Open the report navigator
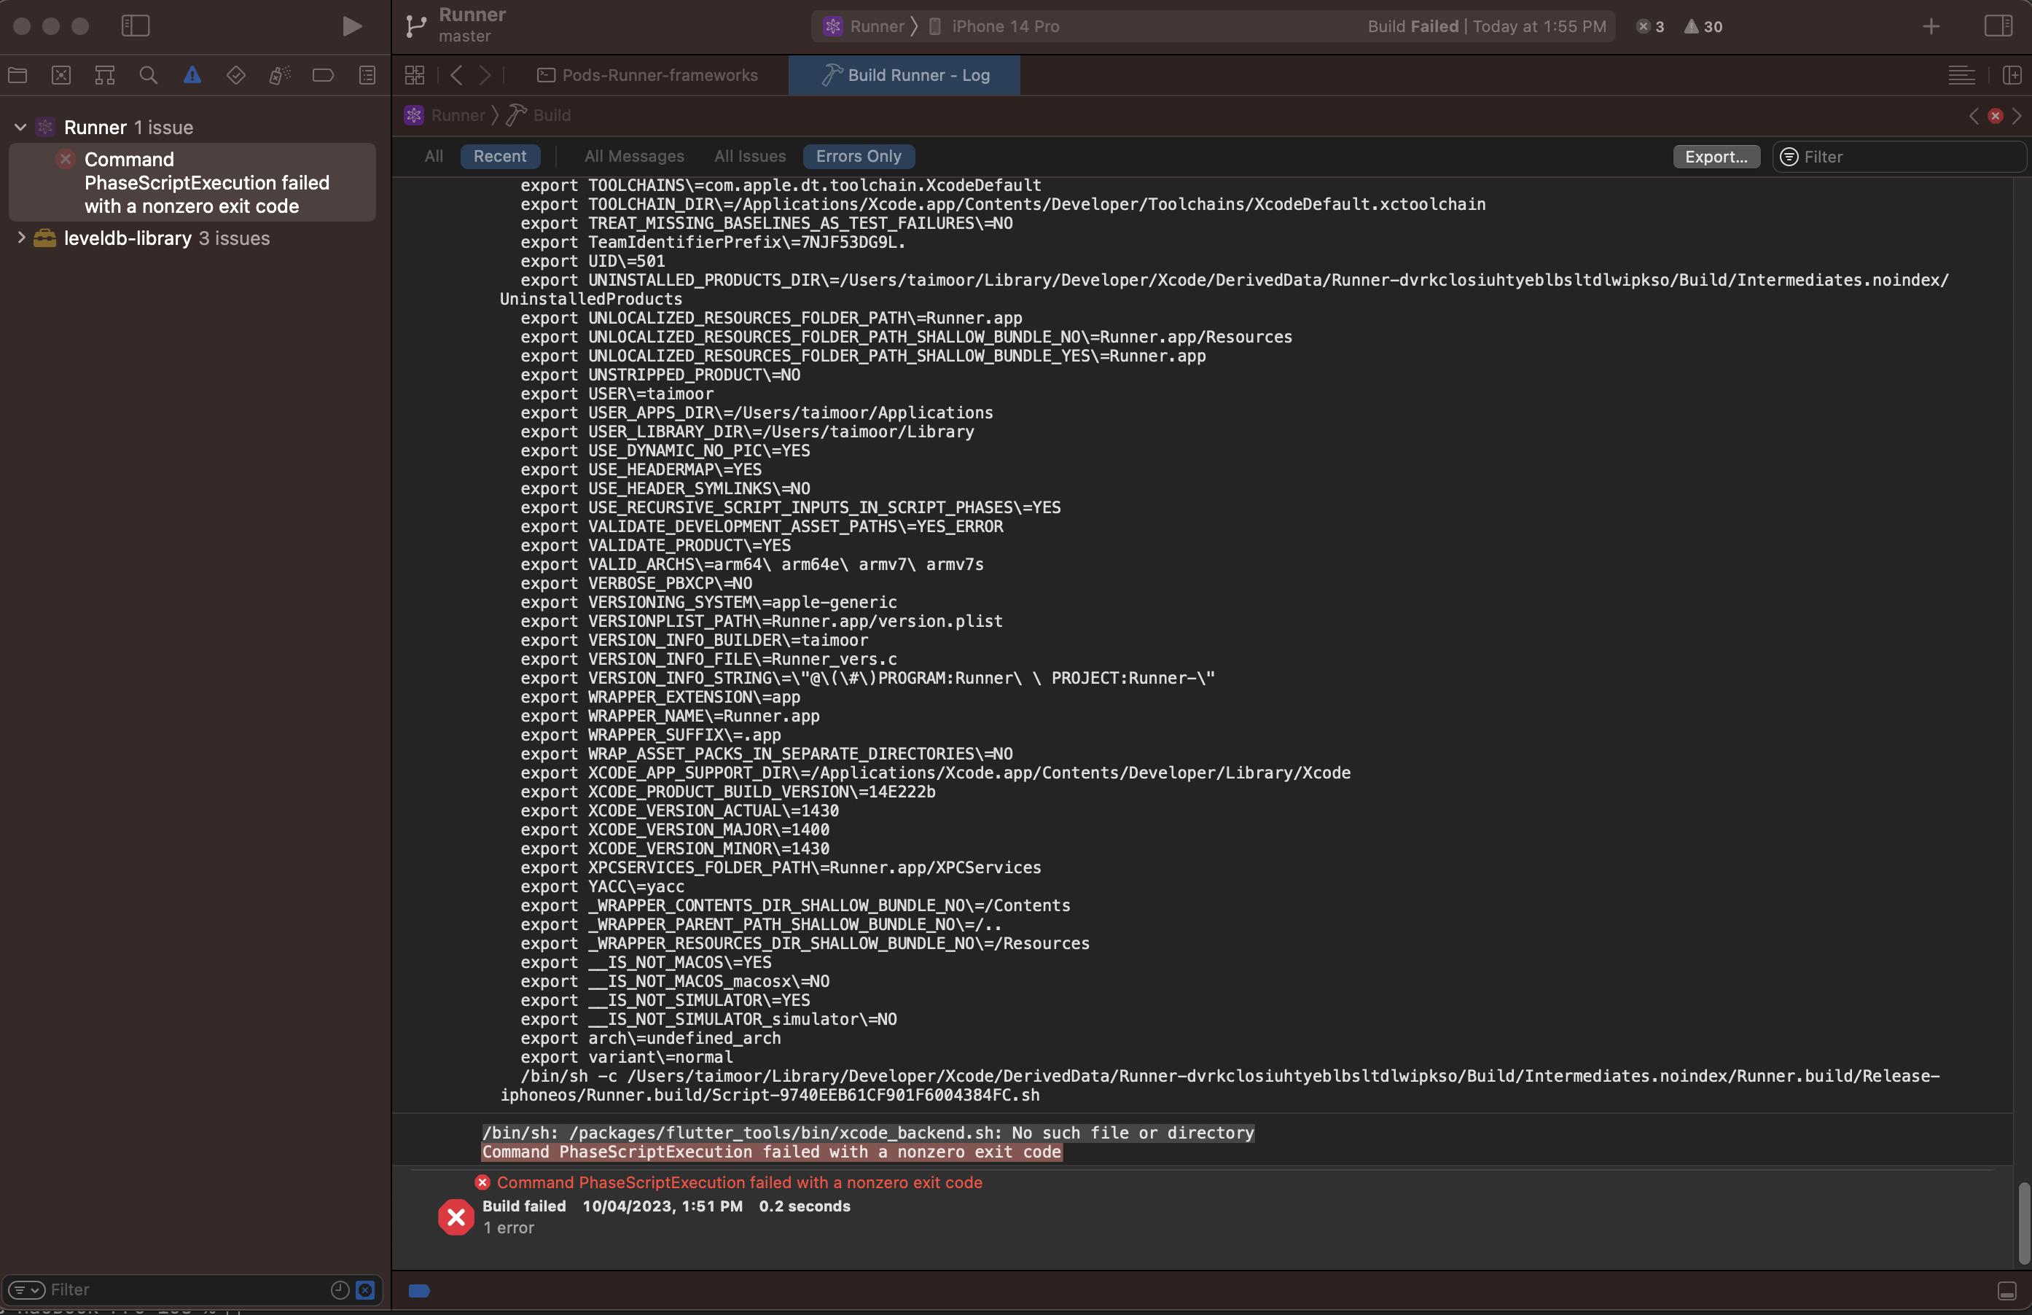 pos(367,75)
